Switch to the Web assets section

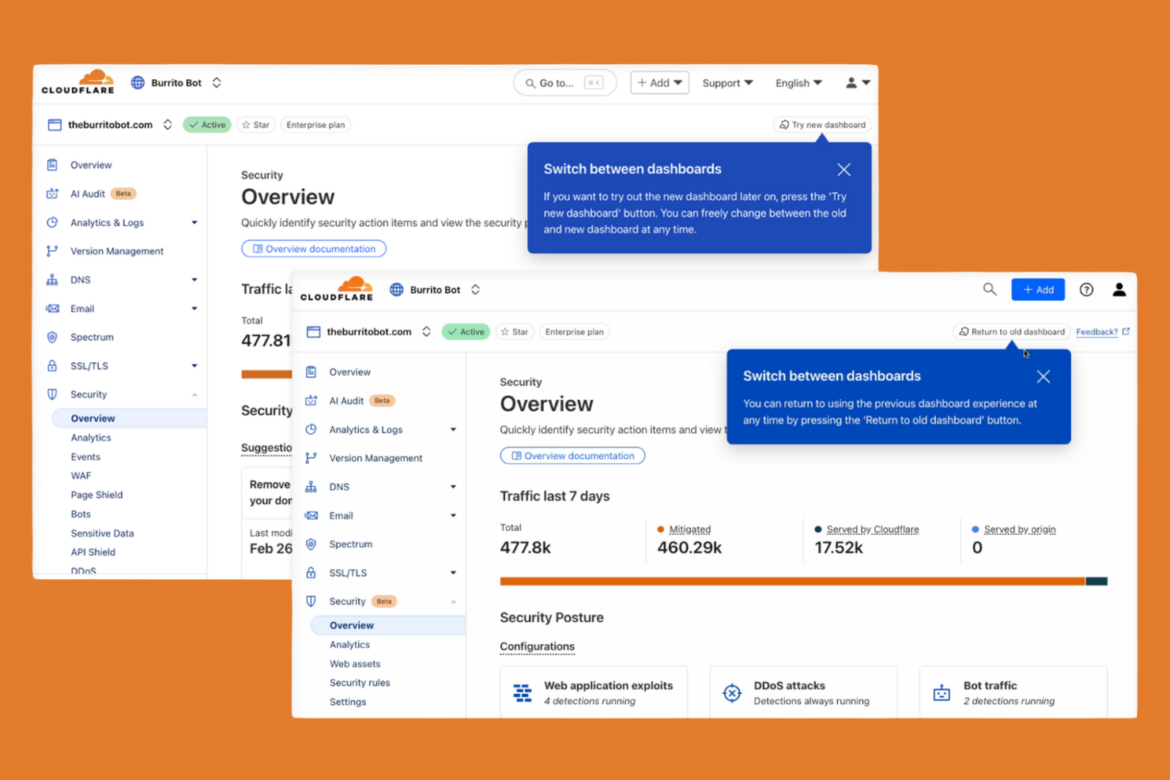(x=354, y=663)
